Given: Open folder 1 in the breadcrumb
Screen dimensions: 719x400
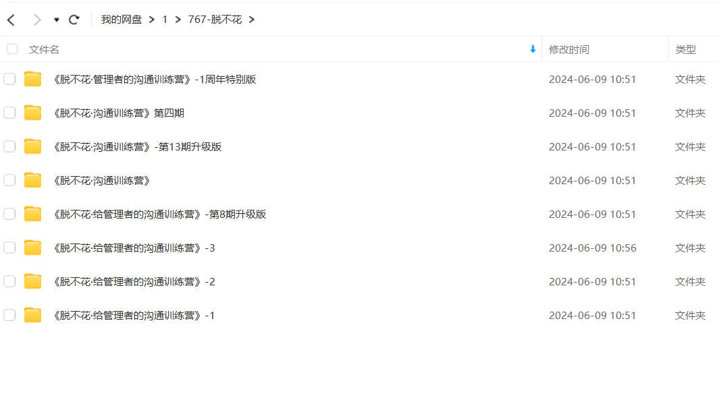Looking at the screenshot, I should pyautogui.click(x=165, y=20).
